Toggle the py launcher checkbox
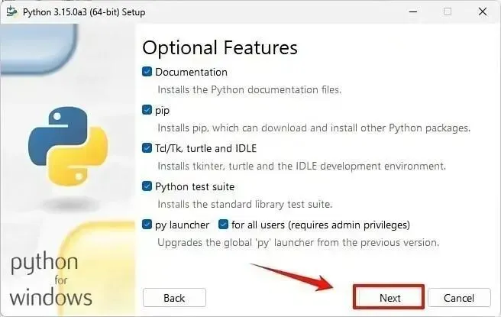Screen dimensions: 501x317 pyautogui.click(x=147, y=225)
